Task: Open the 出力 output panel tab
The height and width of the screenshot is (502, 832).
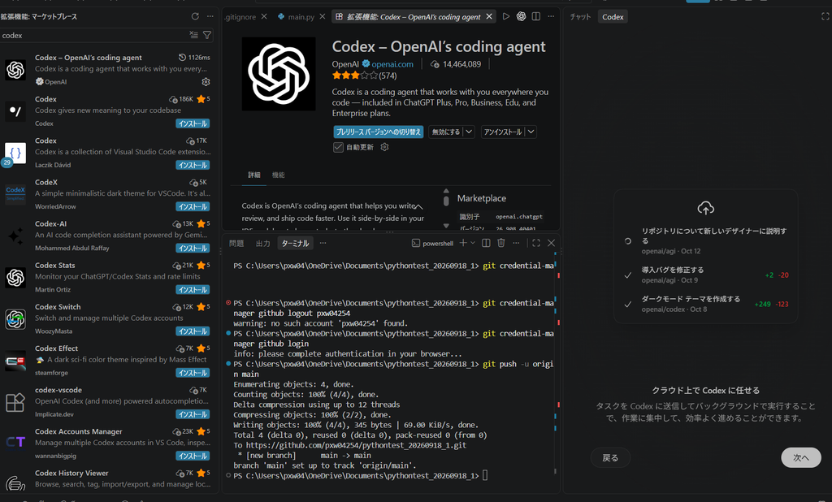Action: pyautogui.click(x=262, y=243)
